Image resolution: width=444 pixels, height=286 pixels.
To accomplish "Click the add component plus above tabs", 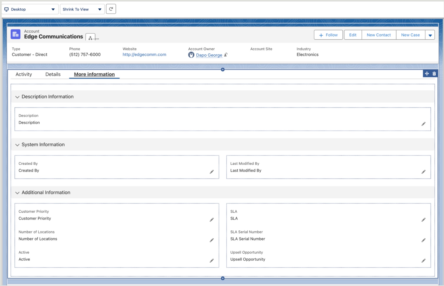I will pyautogui.click(x=223, y=69).
